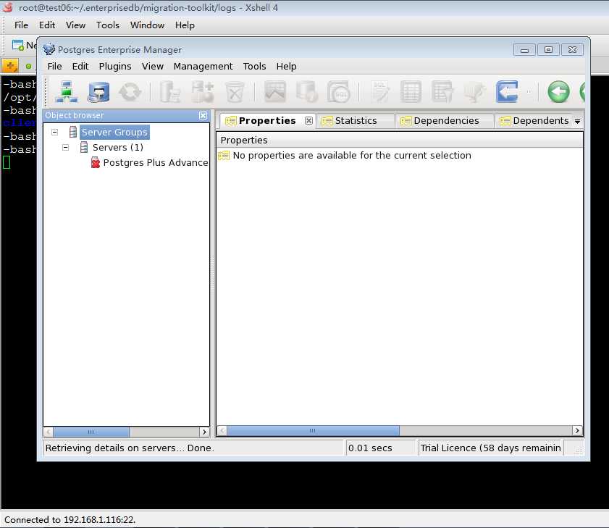The image size is (609, 528).
Task: Close the Properties tab
Action: 308,120
